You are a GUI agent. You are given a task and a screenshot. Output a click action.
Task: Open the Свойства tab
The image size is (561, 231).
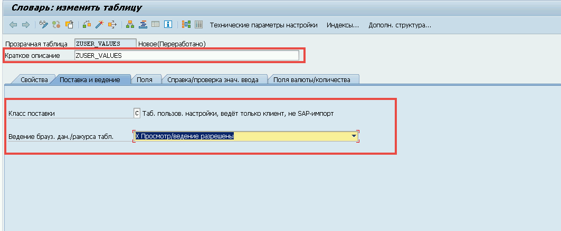tap(34, 80)
